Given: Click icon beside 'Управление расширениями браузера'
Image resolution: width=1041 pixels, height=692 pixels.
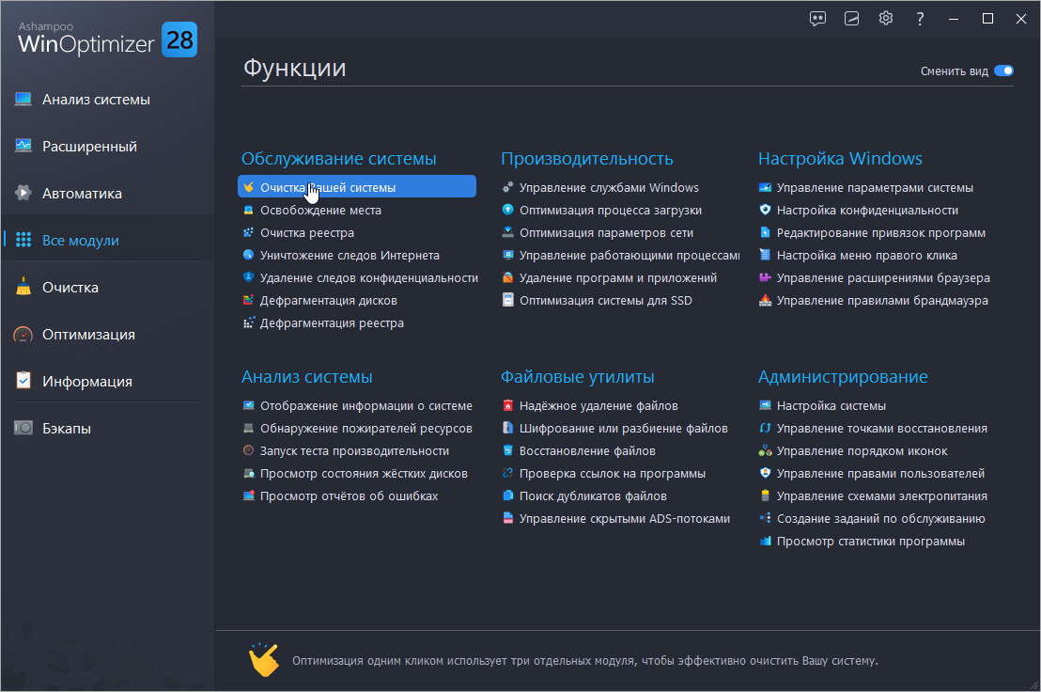Looking at the screenshot, I should click(x=765, y=277).
